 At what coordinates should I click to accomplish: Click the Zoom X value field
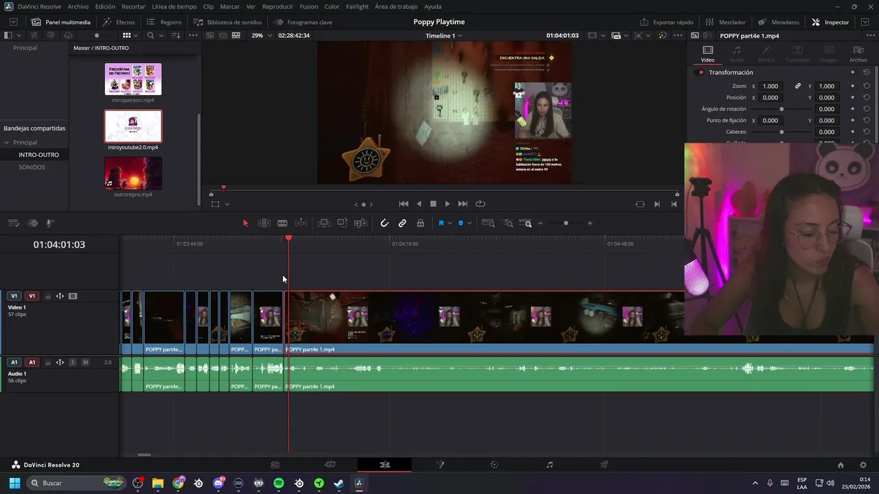click(x=770, y=86)
